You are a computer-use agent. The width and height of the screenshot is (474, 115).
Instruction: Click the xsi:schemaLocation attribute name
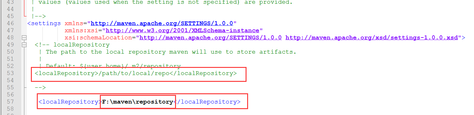tap(100, 38)
